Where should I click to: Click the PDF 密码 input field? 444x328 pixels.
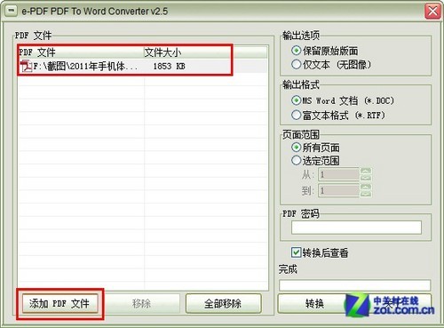coord(356,228)
